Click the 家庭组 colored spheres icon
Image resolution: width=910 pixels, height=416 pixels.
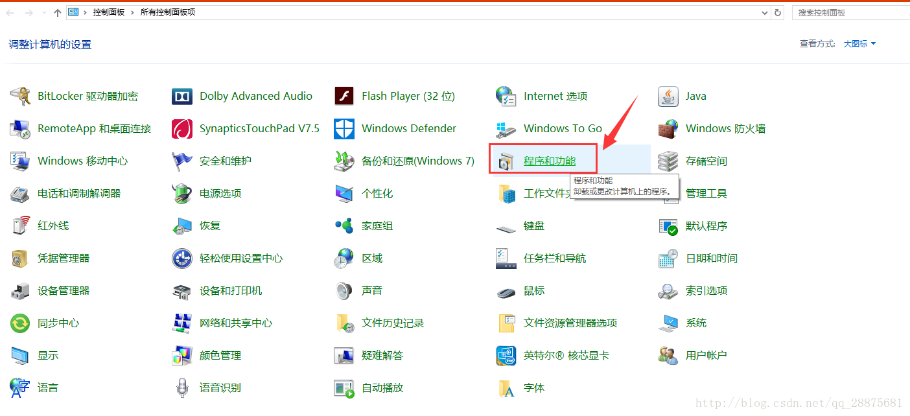pyautogui.click(x=344, y=225)
